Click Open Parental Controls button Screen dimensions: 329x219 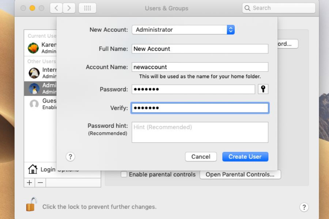[240, 174]
